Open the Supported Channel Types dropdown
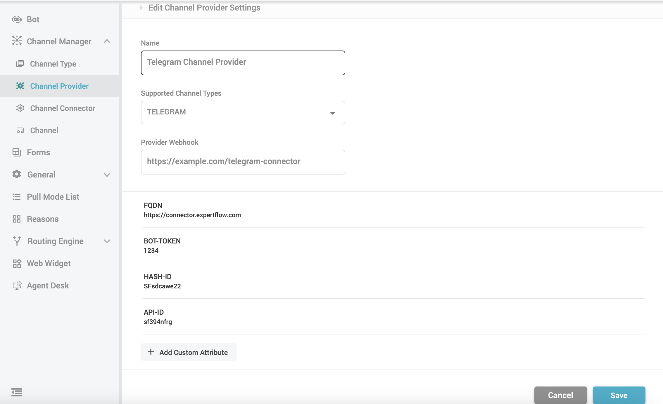The height and width of the screenshot is (404, 663). click(332, 112)
